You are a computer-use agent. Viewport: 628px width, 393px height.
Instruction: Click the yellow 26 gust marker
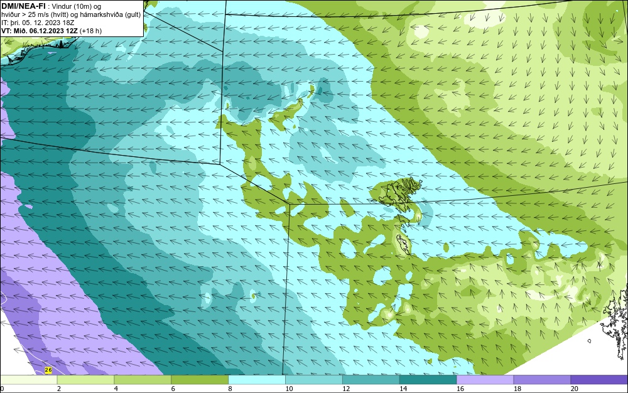[48, 370]
